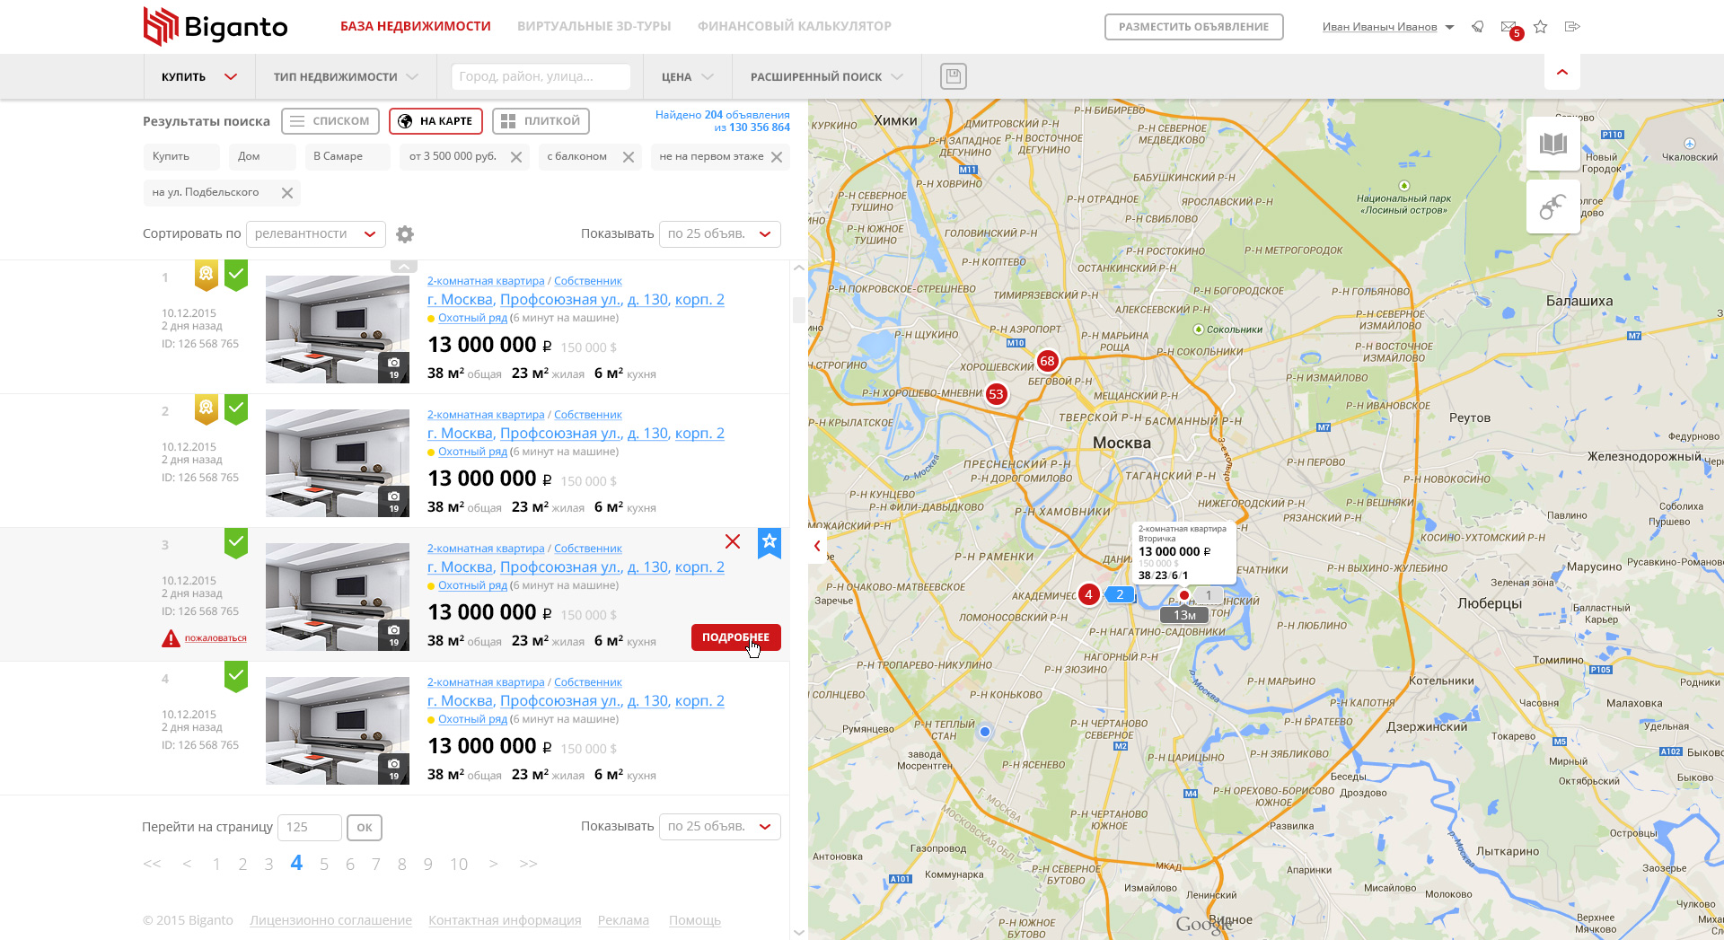This screenshot has height=940, width=1724.
Task: Remove the 'с балконом' filter
Action: 629,157
